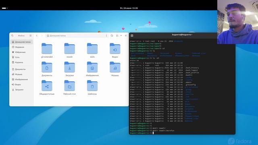Viewport: 258px width, 145px height.
Task: Open the Files hamburger menu
Action: pos(31,35)
